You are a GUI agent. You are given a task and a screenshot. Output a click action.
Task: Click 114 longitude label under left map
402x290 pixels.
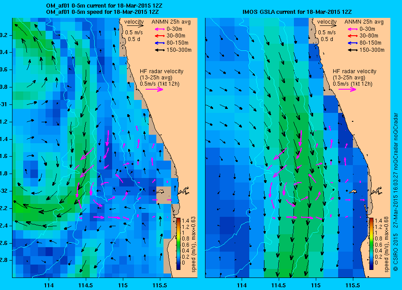tap(49, 285)
